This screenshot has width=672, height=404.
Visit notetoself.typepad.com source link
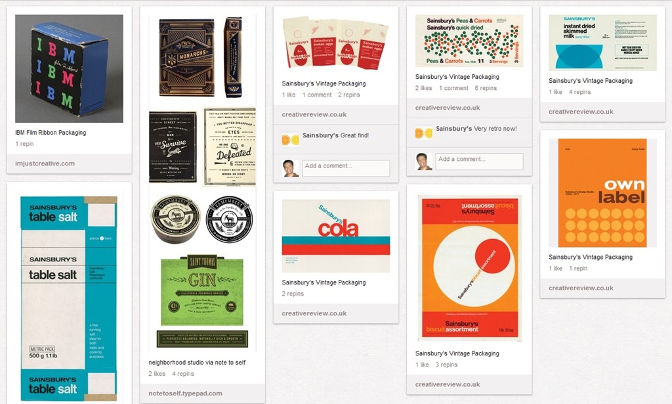185,393
